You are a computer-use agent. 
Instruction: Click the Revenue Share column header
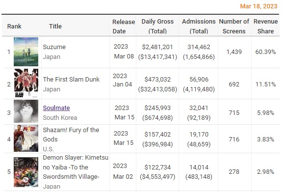click(265, 27)
